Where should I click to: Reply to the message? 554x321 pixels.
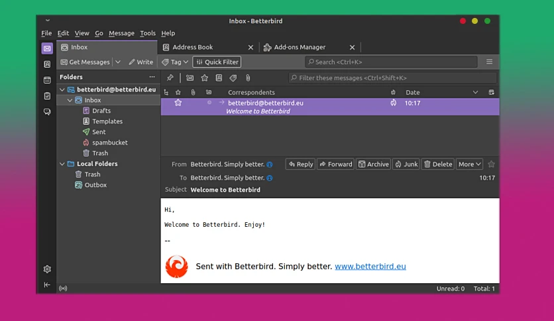(x=300, y=164)
